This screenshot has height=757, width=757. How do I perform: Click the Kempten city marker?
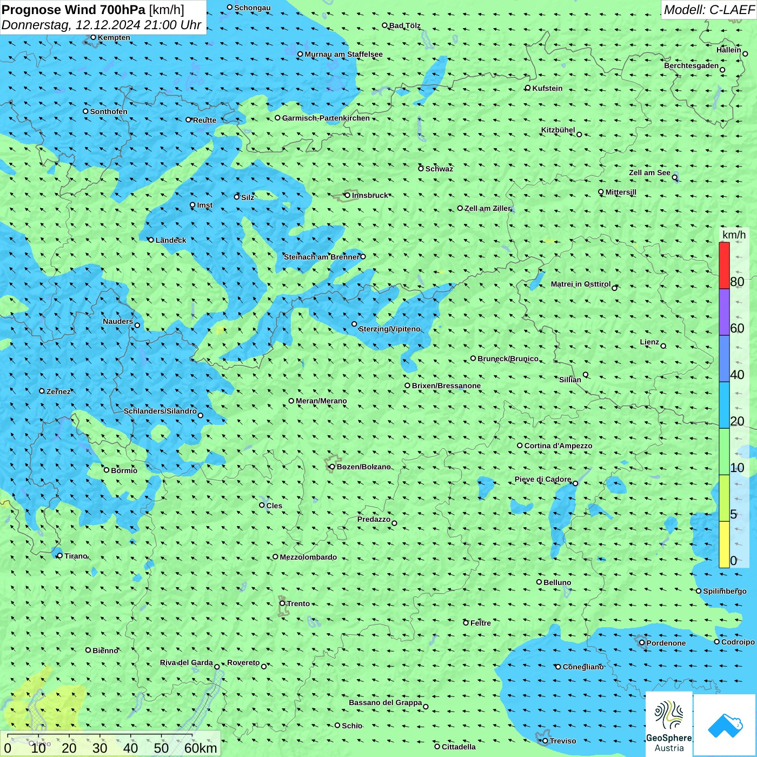click(94, 37)
